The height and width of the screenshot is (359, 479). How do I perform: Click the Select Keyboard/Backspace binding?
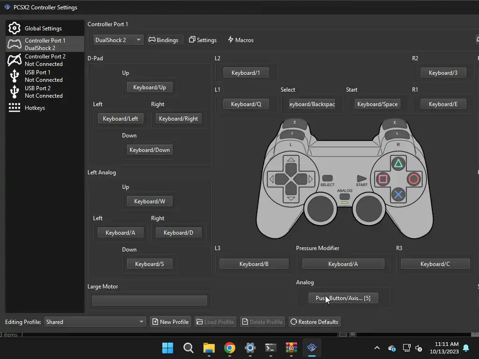click(312, 104)
